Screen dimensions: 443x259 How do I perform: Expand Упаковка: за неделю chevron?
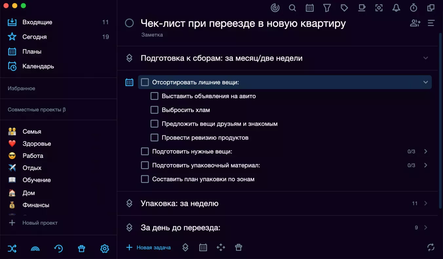point(426,203)
